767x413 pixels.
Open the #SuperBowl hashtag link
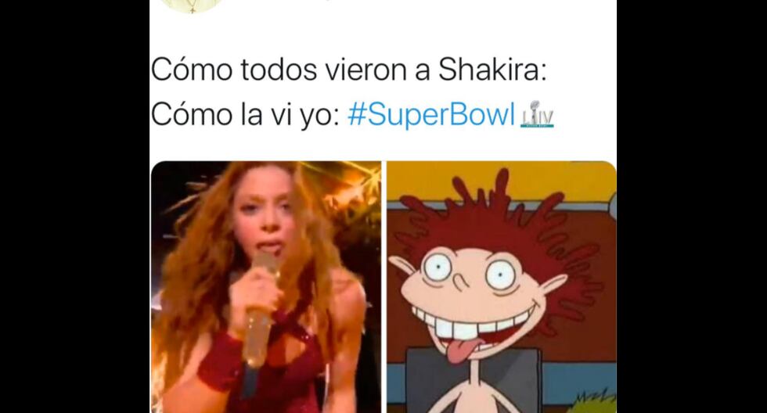point(431,115)
